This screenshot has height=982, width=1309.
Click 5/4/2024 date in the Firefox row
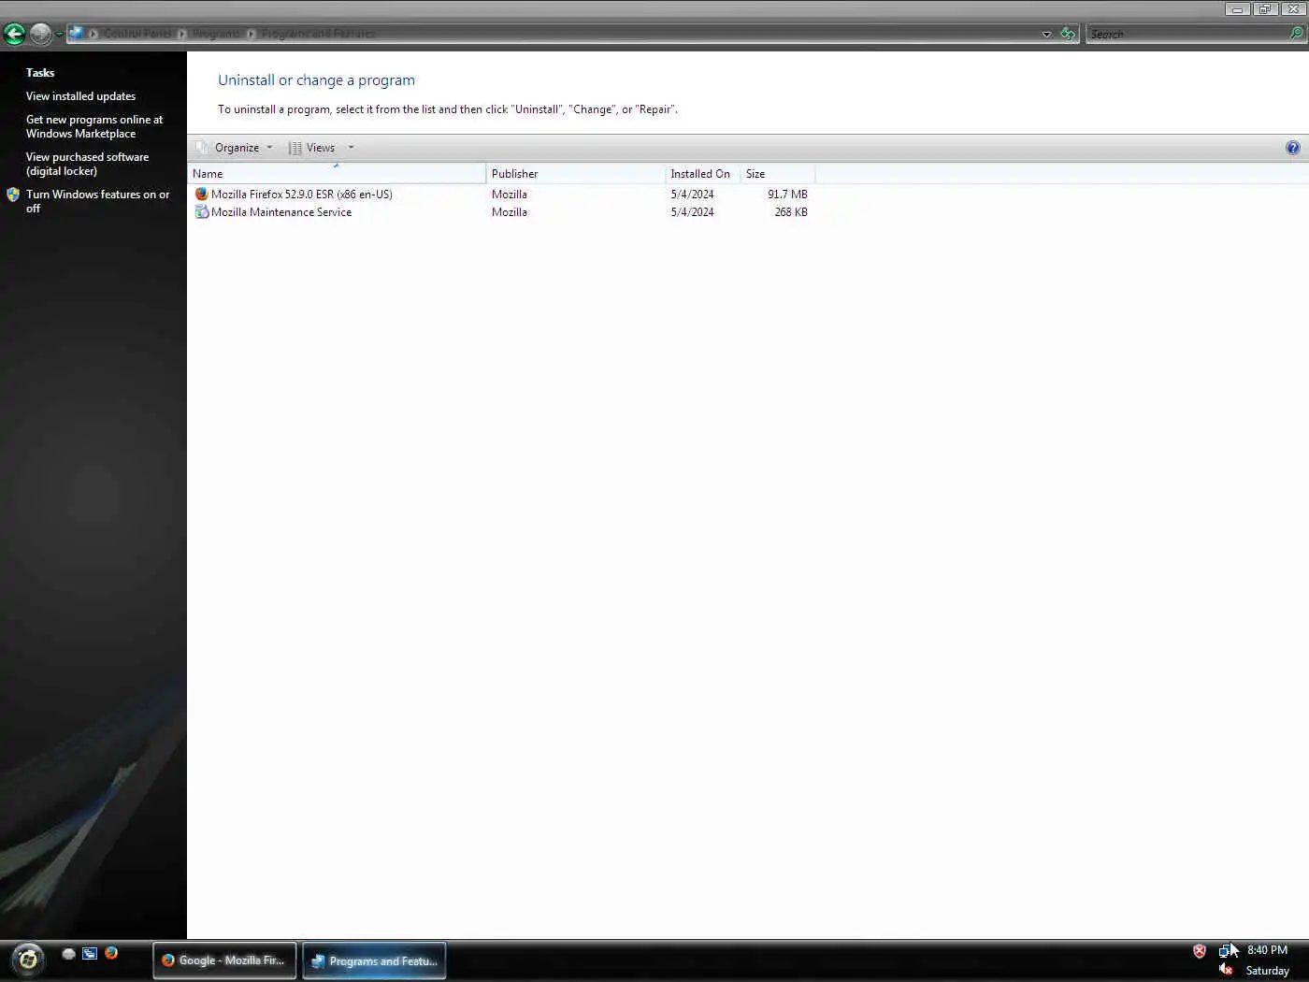pyautogui.click(x=692, y=195)
